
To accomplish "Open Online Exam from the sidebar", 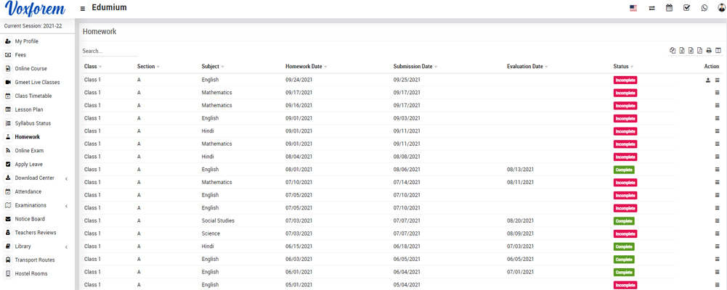I will (x=29, y=151).
